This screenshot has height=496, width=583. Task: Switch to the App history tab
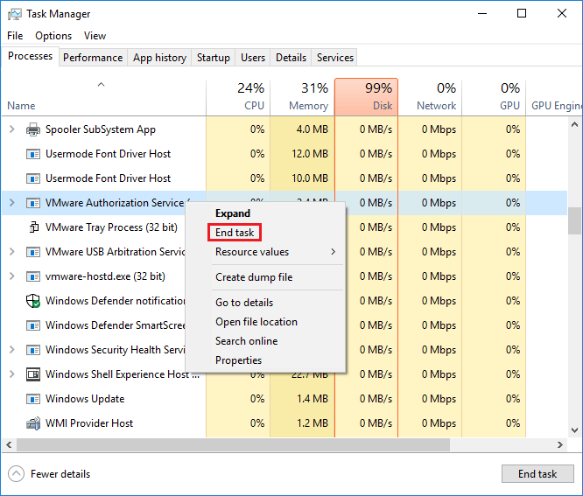[159, 58]
